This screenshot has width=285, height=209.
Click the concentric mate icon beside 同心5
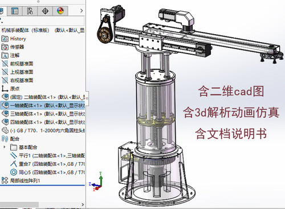pos(14,172)
